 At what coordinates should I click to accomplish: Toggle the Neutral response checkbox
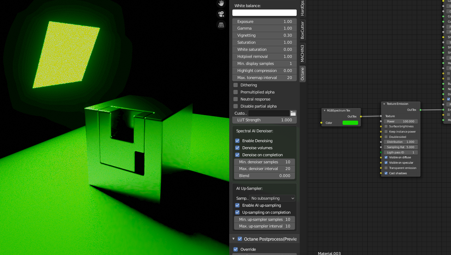[236, 99]
